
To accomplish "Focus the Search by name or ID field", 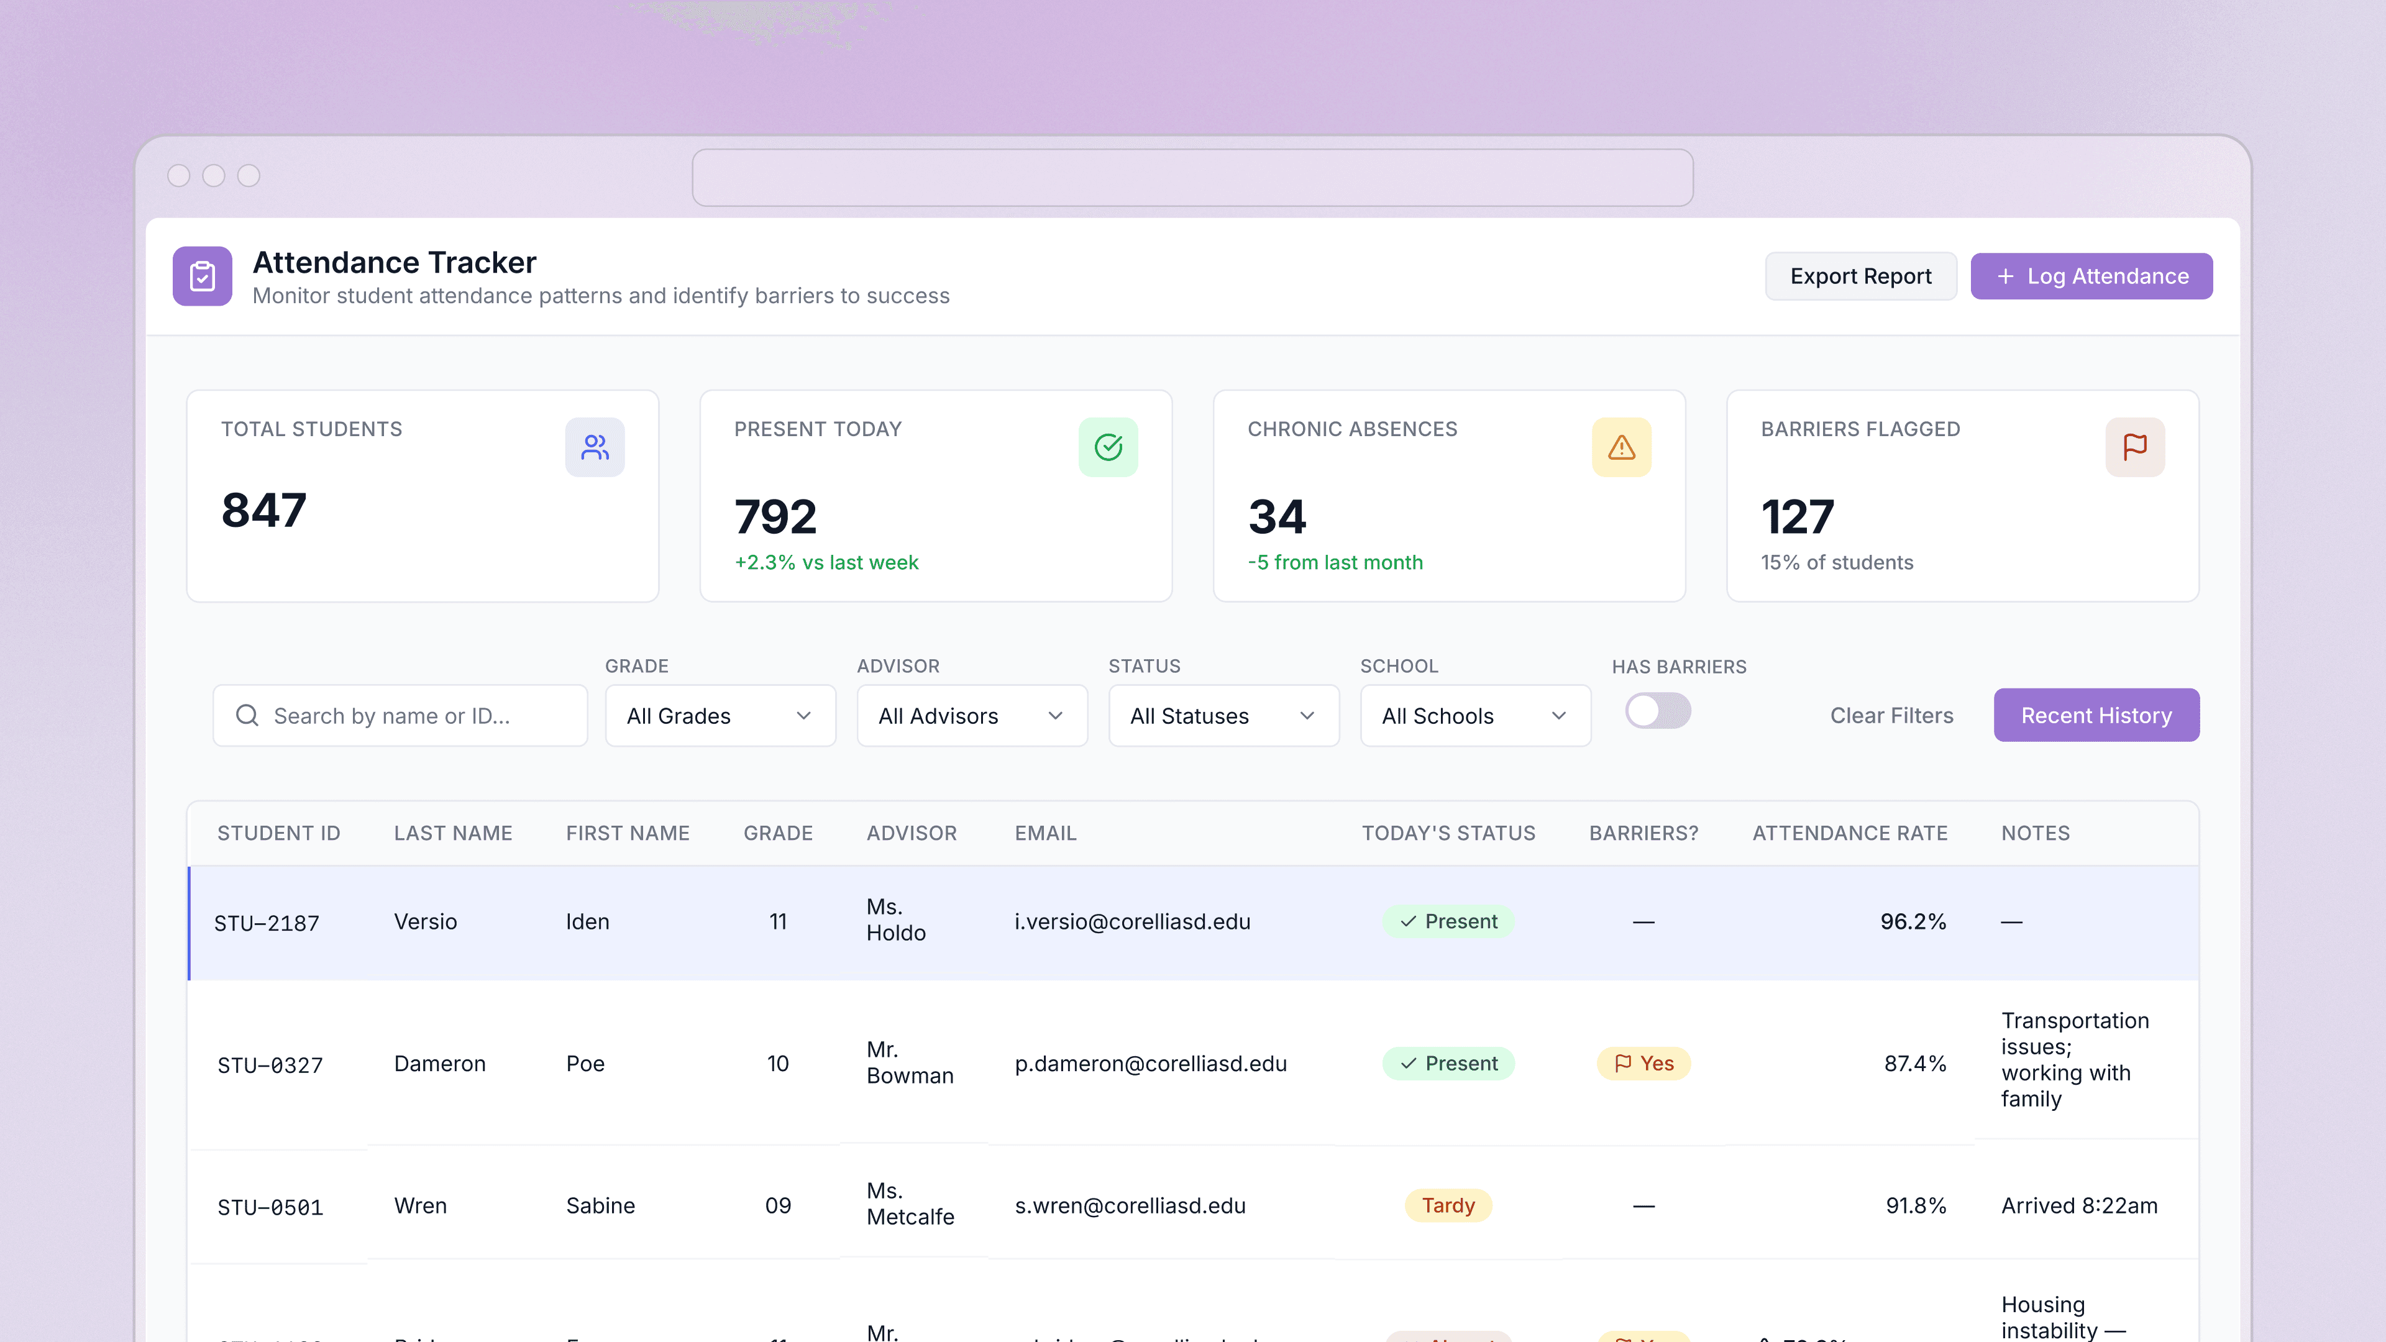I will click(400, 716).
